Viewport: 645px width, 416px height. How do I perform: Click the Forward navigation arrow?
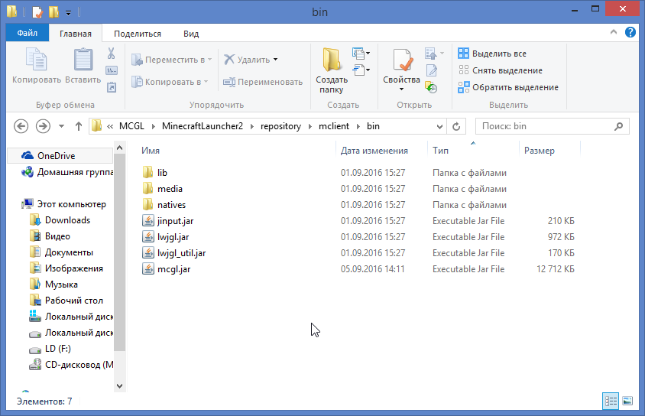point(43,126)
